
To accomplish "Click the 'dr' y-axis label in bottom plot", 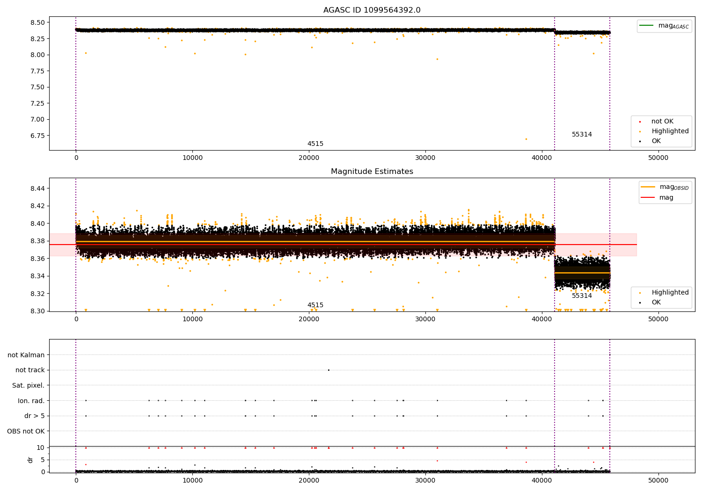I will 30,460.
